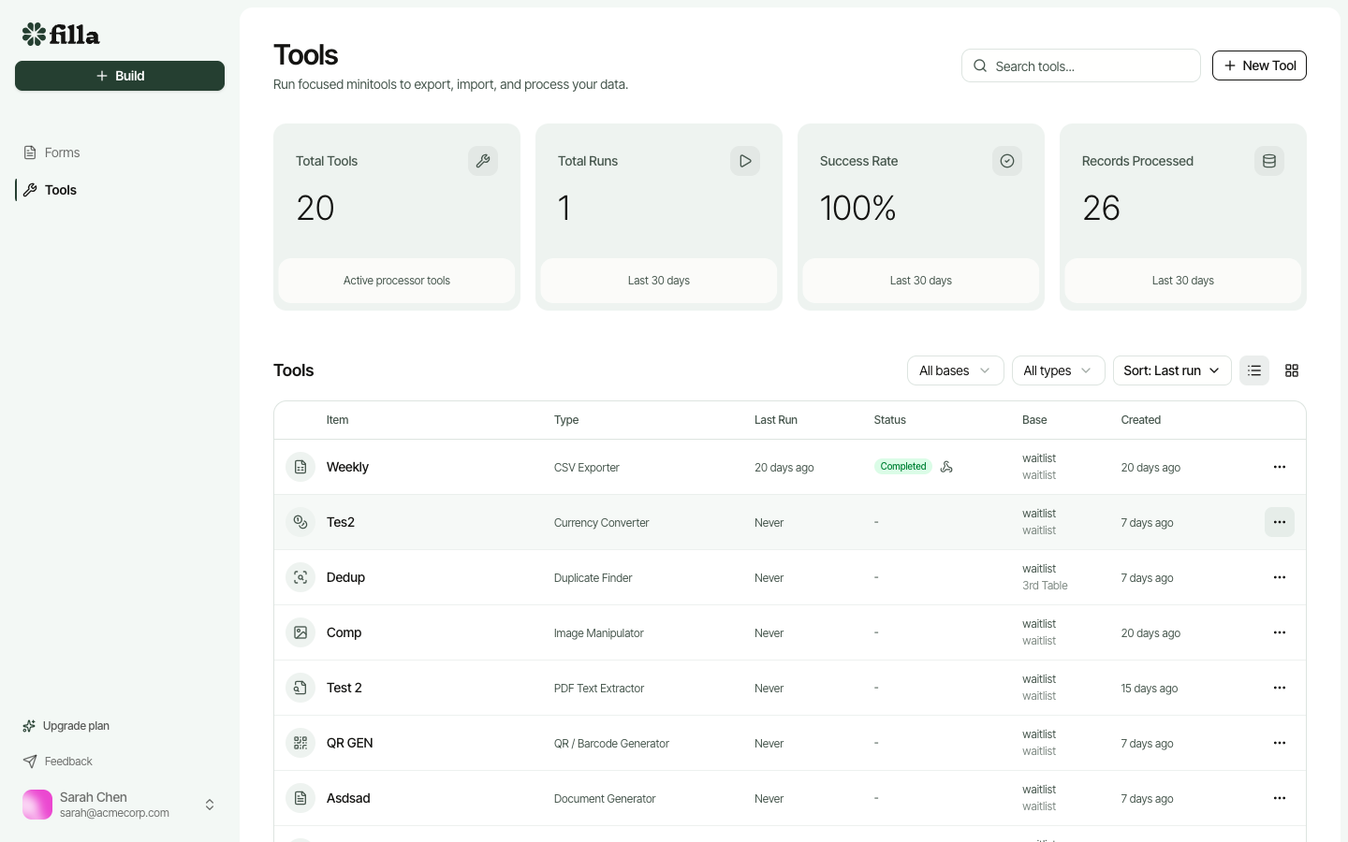1348x842 pixels.
Task: Select the Currency Converter icon beside Tes2
Action: click(x=300, y=522)
